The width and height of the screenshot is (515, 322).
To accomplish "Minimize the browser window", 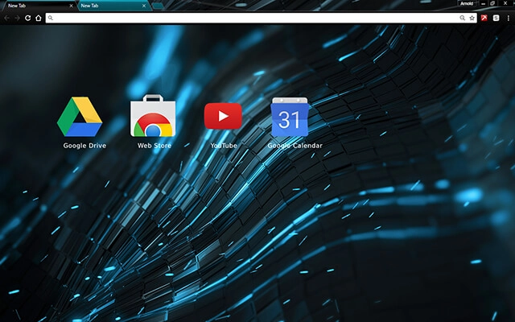I will pyautogui.click(x=483, y=3).
